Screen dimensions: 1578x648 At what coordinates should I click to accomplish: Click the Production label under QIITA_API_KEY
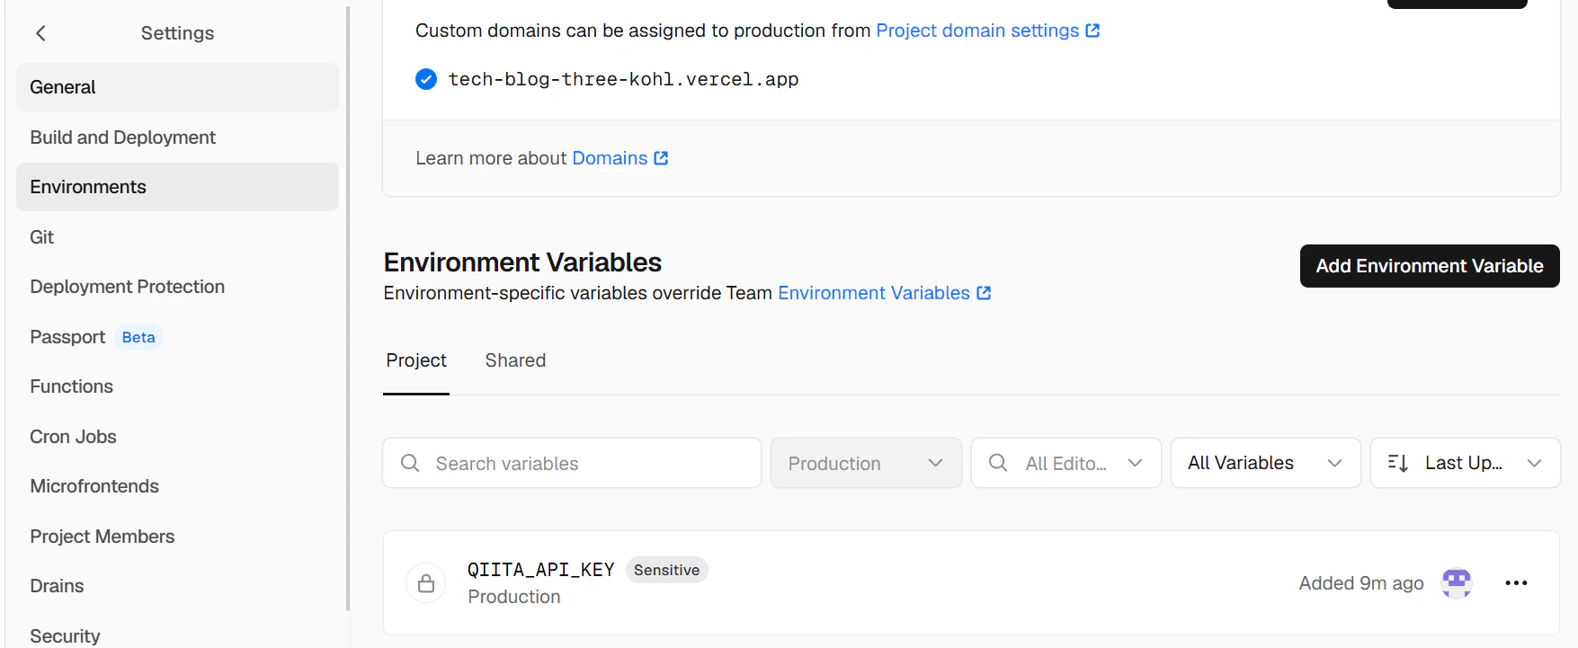pos(513,597)
